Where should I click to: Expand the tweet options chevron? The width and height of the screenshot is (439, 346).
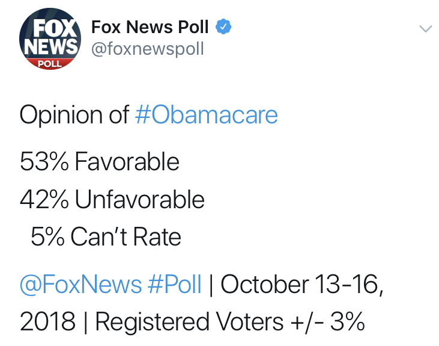point(426,29)
